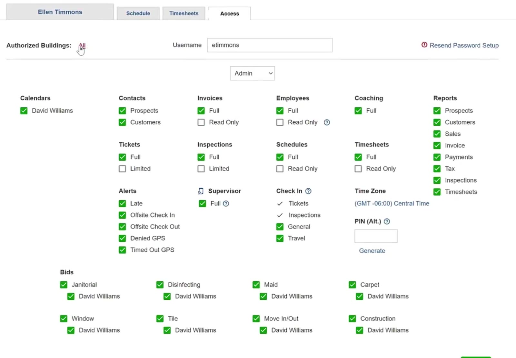Click the help icon next to Employees Read Only
The height and width of the screenshot is (358, 516).
[327, 122]
